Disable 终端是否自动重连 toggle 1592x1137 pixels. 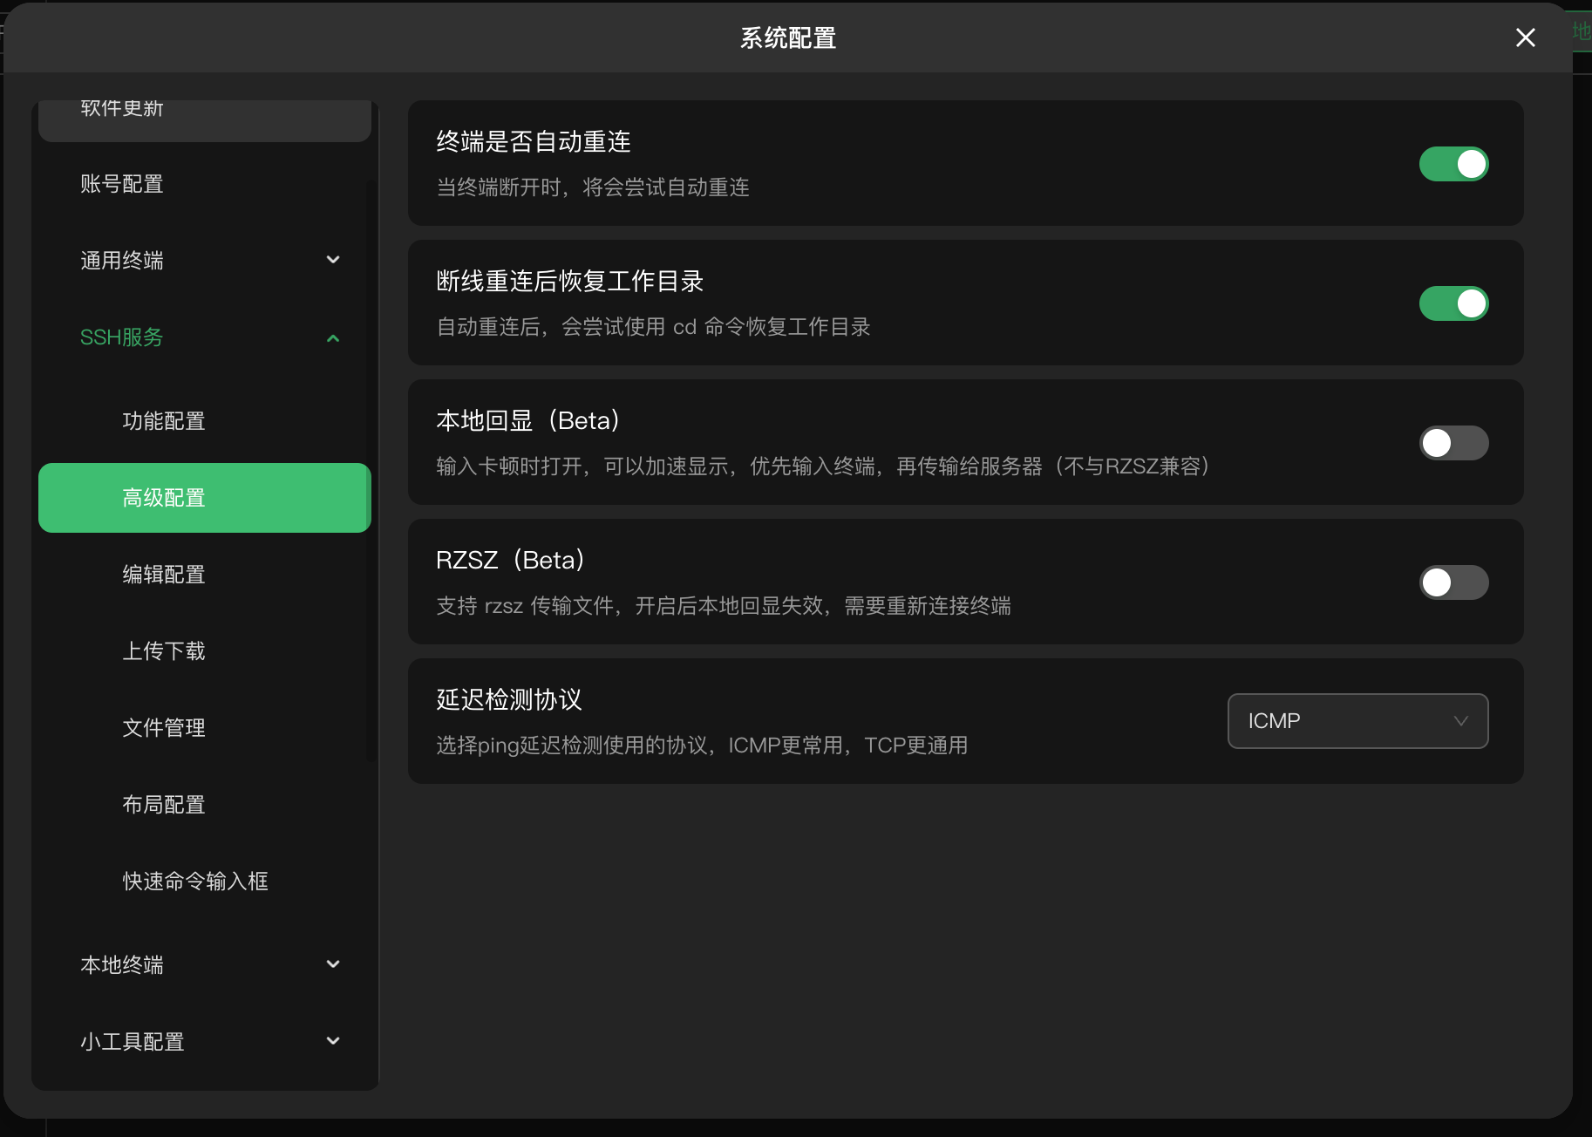tap(1453, 163)
